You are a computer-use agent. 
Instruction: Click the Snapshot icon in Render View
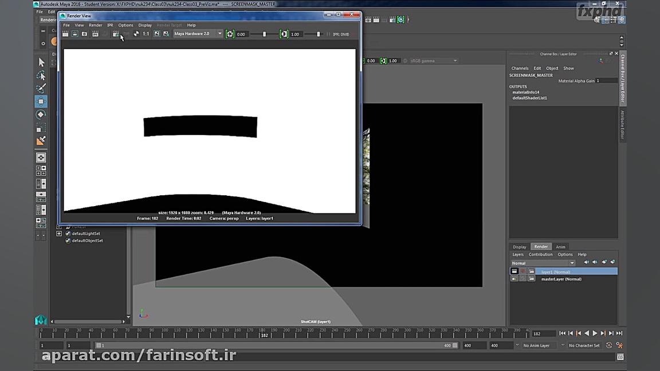click(84, 34)
